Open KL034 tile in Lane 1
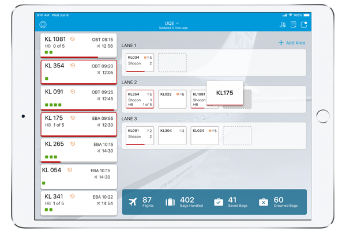The width and height of the screenshot is (346, 231). click(140, 62)
